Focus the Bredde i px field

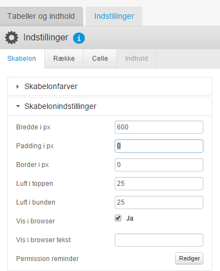pos(159,127)
